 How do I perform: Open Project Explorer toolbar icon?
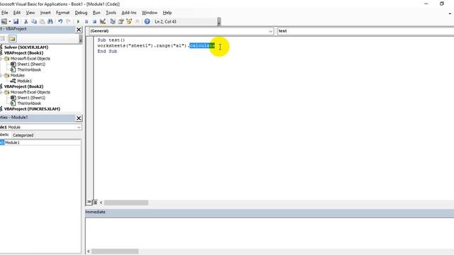pyautogui.click(x=113, y=21)
